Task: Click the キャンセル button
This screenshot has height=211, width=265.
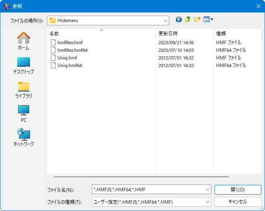Action: [238, 202]
